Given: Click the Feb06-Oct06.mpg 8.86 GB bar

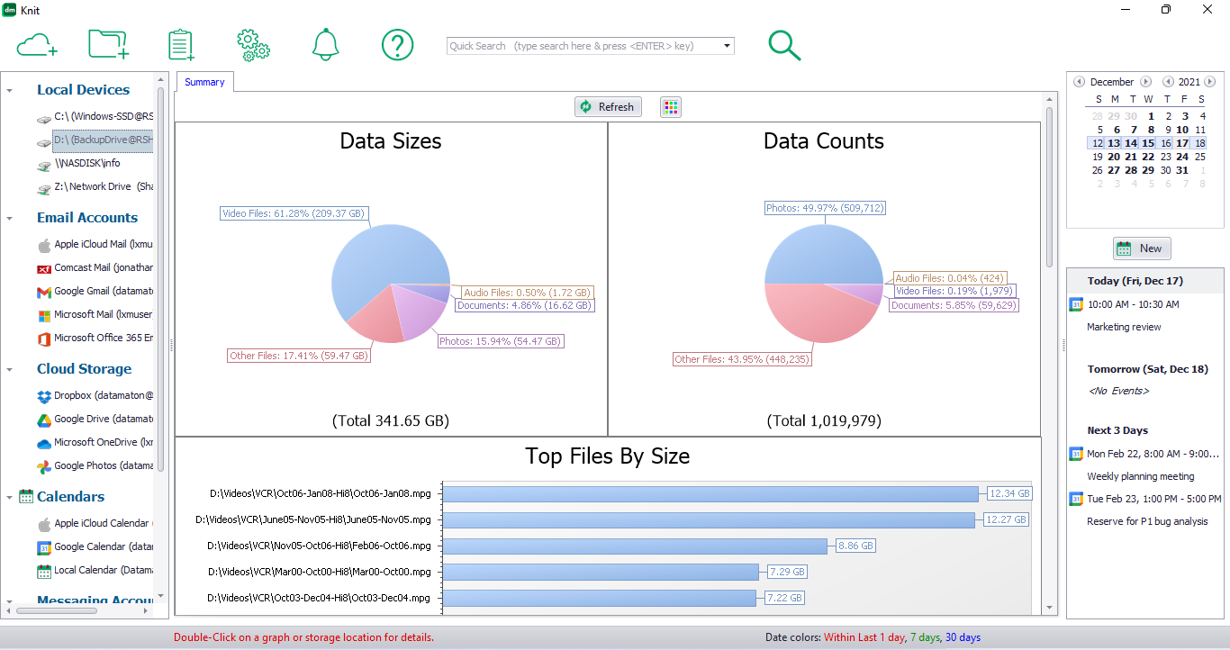Looking at the screenshot, I should click(x=635, y=546).
